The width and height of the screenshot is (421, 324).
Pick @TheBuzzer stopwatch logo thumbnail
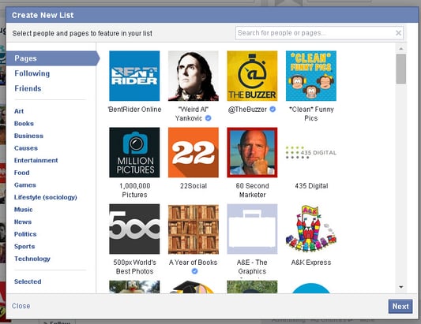click(x=252, y=76)
